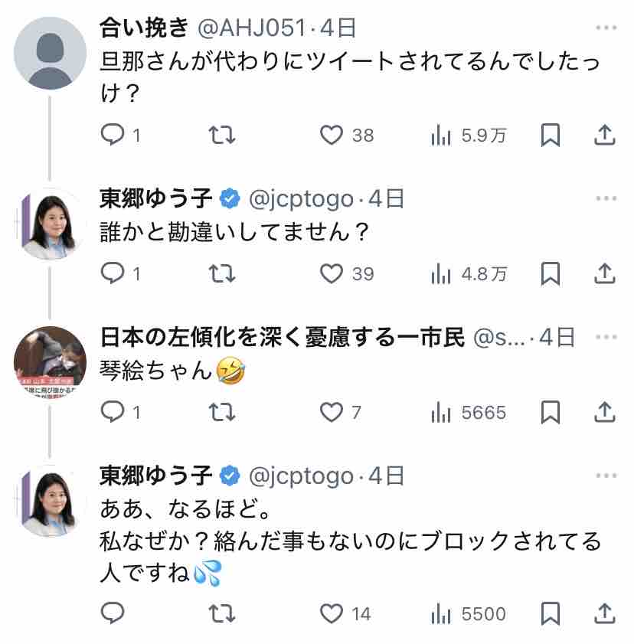Like the last tweet with 14 likes

pos(332,613)
